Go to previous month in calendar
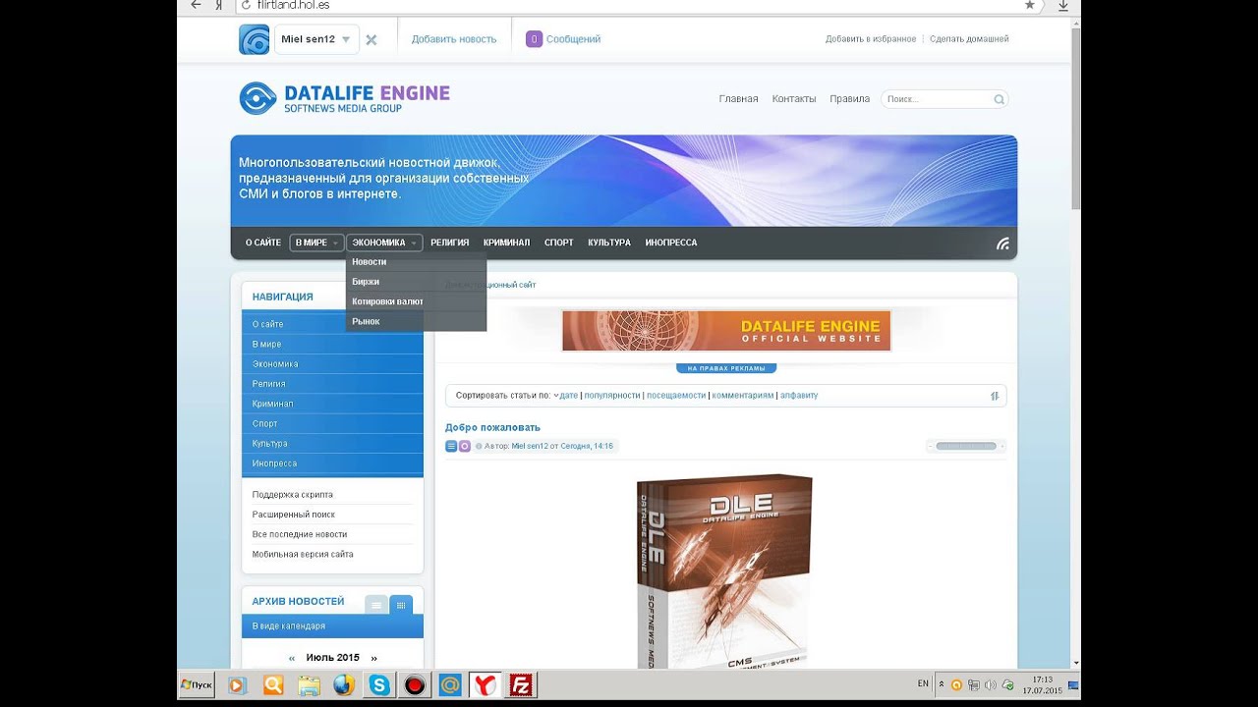 [x=292, y=658]
